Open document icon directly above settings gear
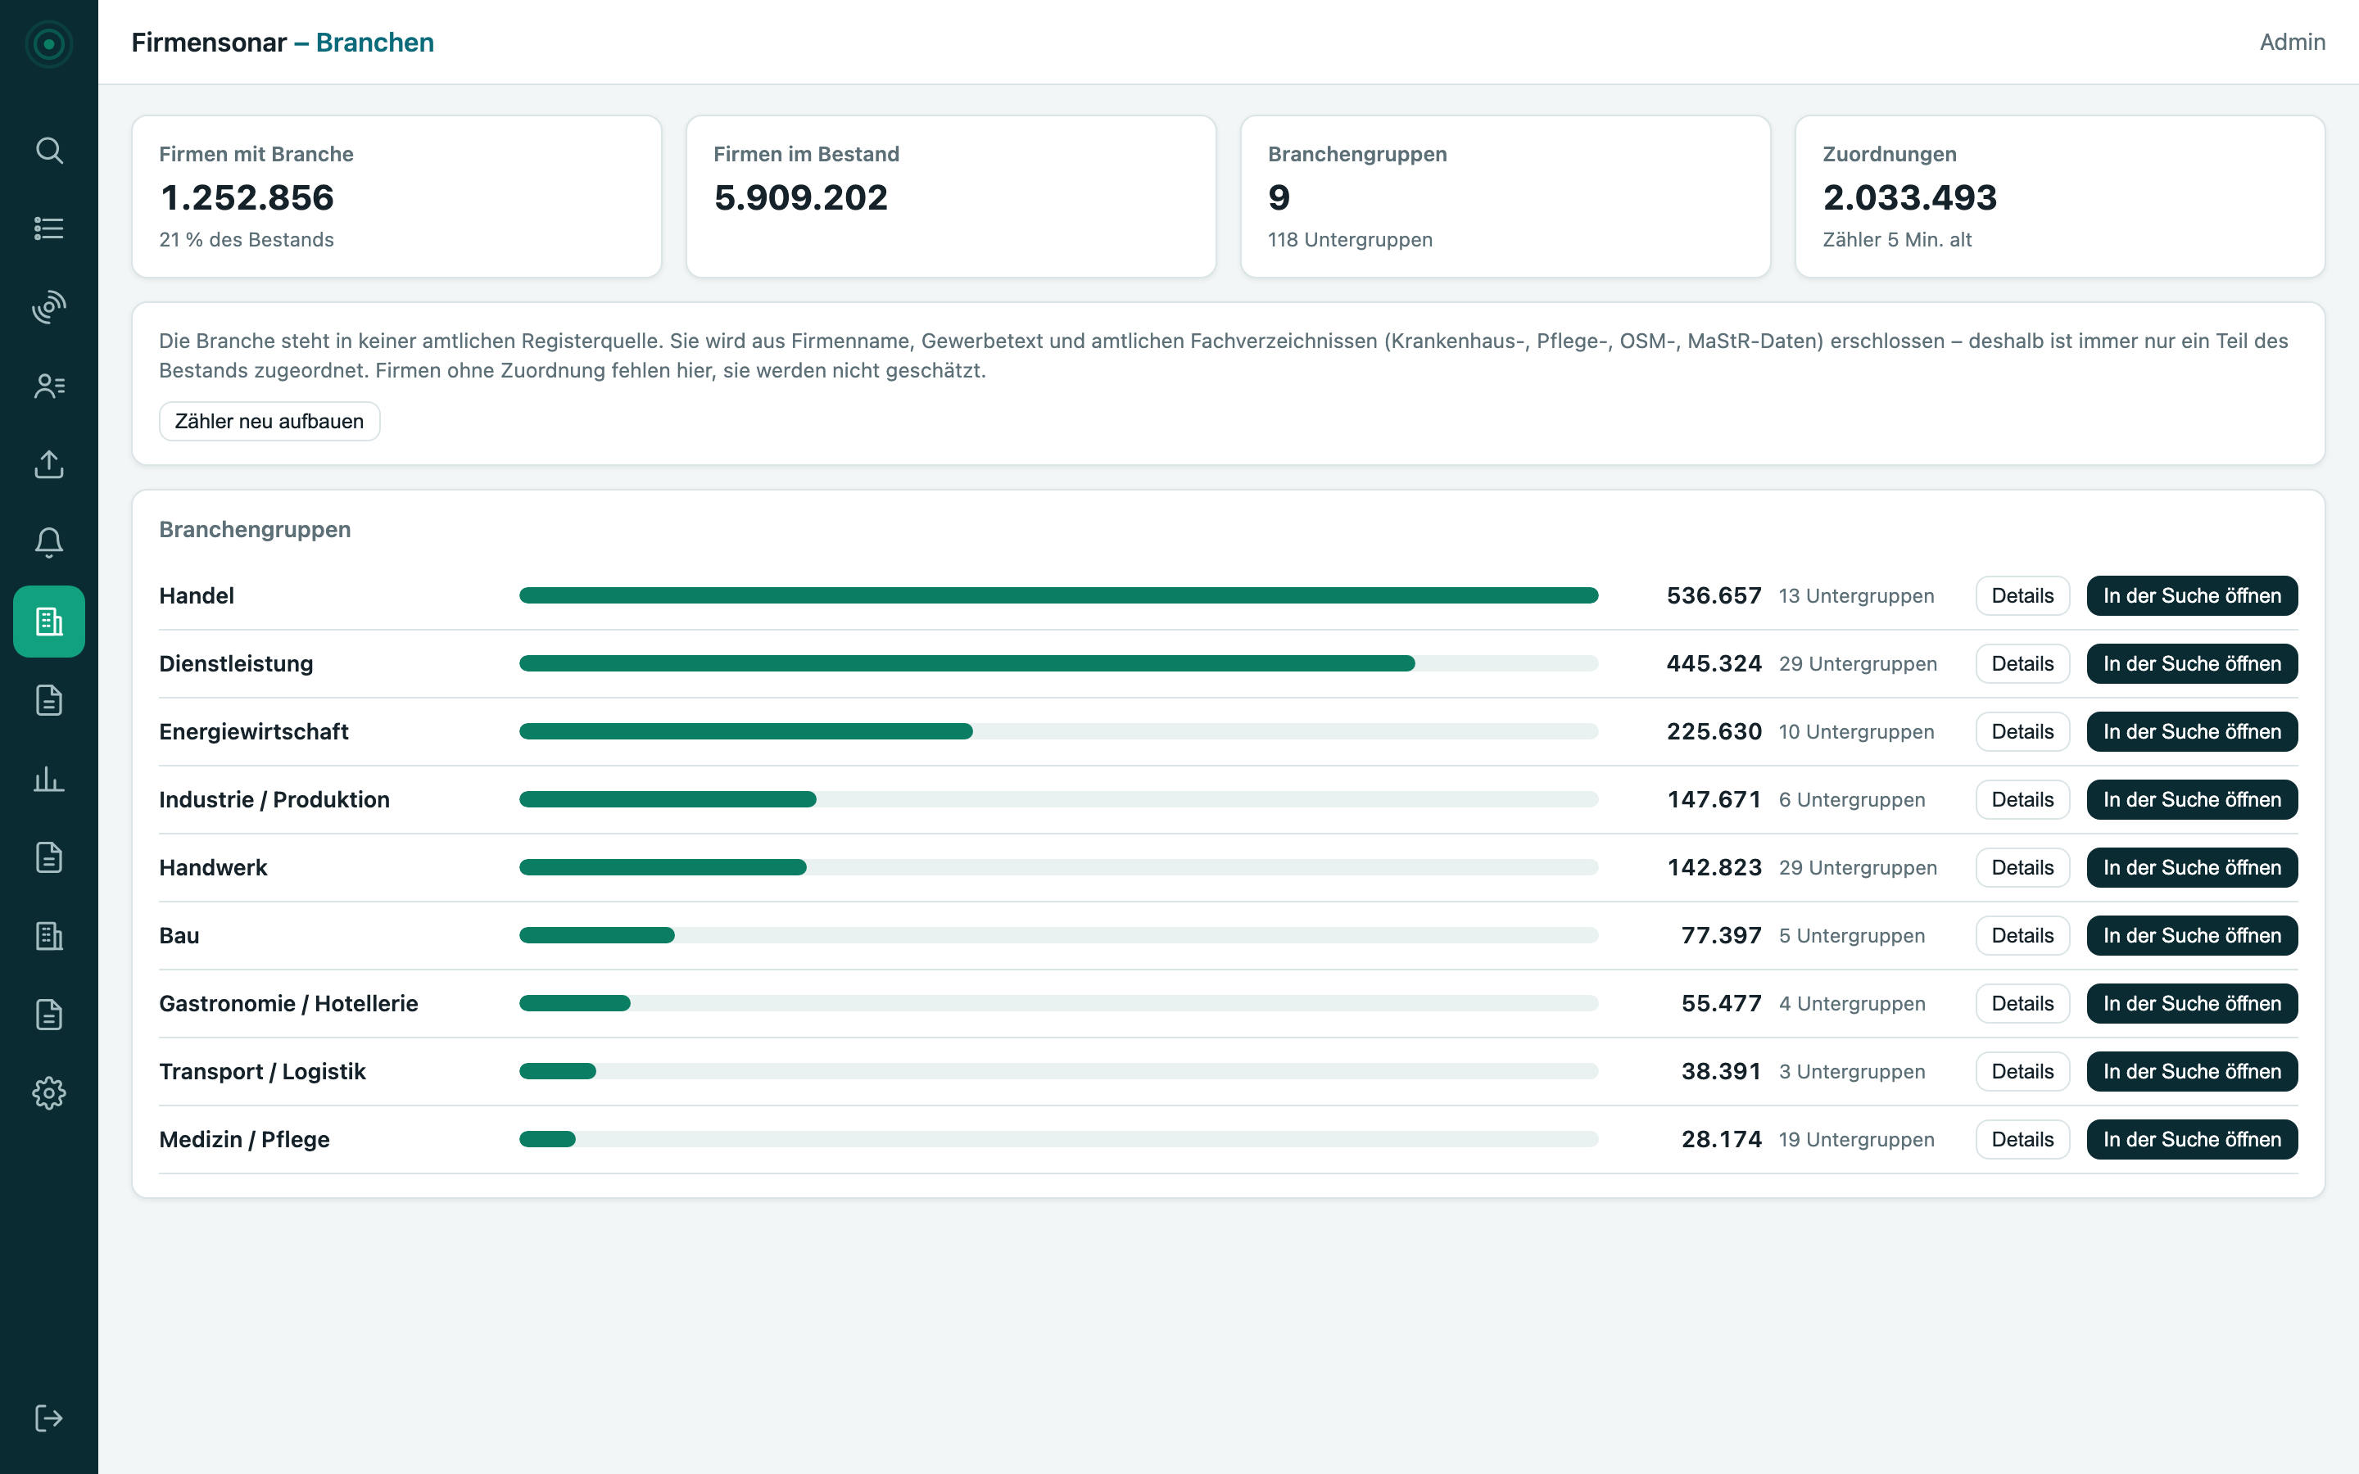Screen dimensions: 2359x1474 49,1015
